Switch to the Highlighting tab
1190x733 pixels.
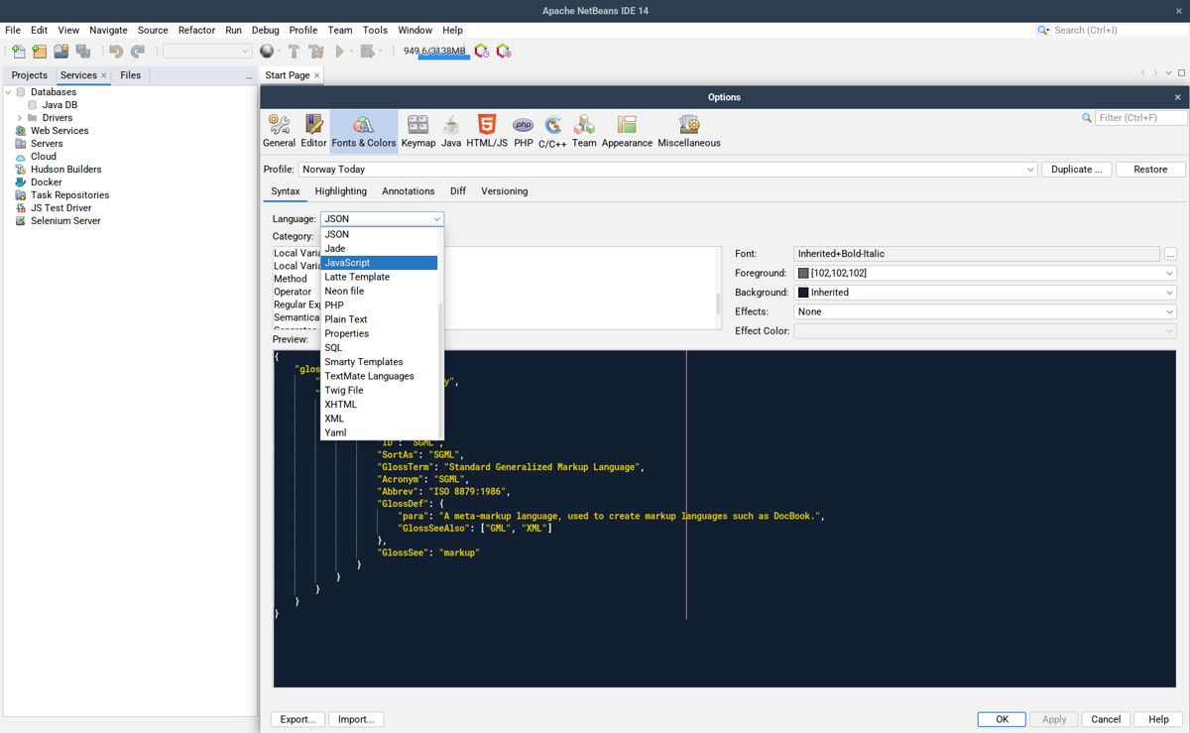click(x=340, y=190)
